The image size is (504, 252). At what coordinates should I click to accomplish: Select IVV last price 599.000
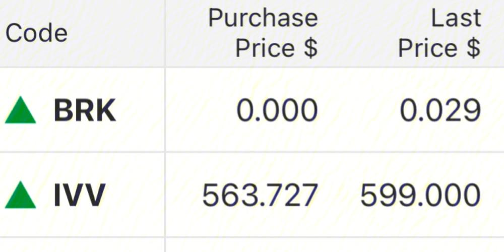(x=420, y=195)
